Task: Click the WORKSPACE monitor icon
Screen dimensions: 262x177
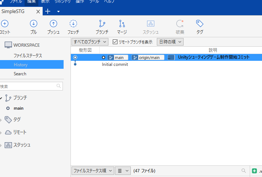Action: point(8,45)
